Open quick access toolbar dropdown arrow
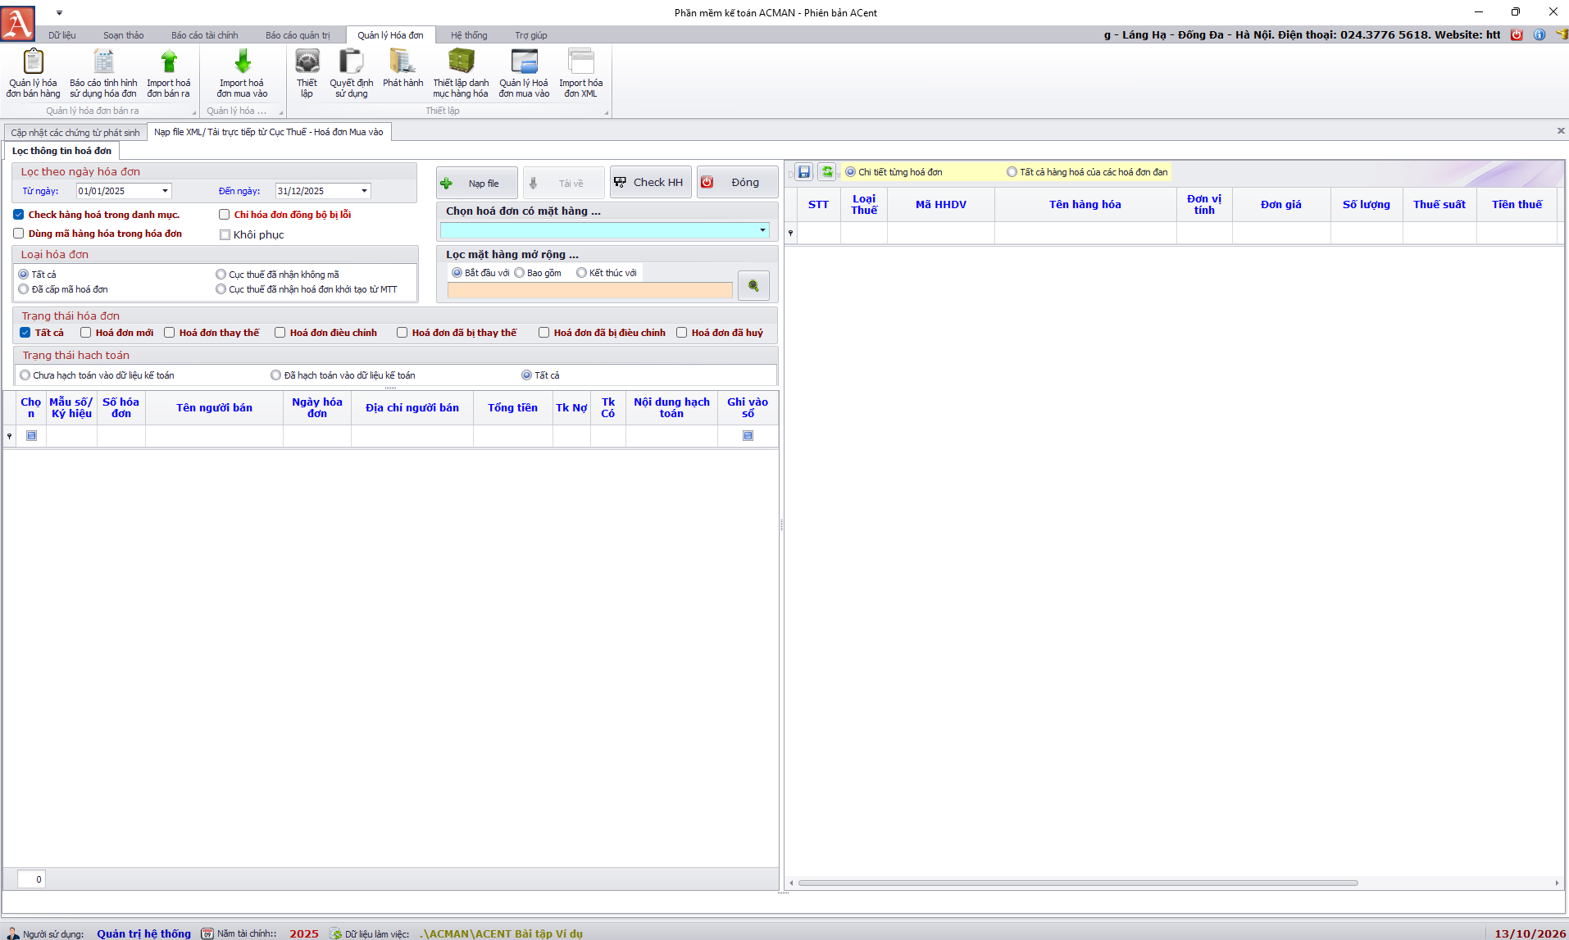Image resolution: width=1569 pixels, height=940 pixels. tap(59, 13)
